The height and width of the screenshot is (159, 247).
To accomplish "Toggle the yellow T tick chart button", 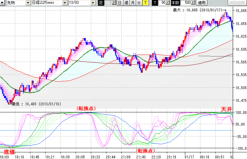I will pyautogui.click(x=145, y=3).
